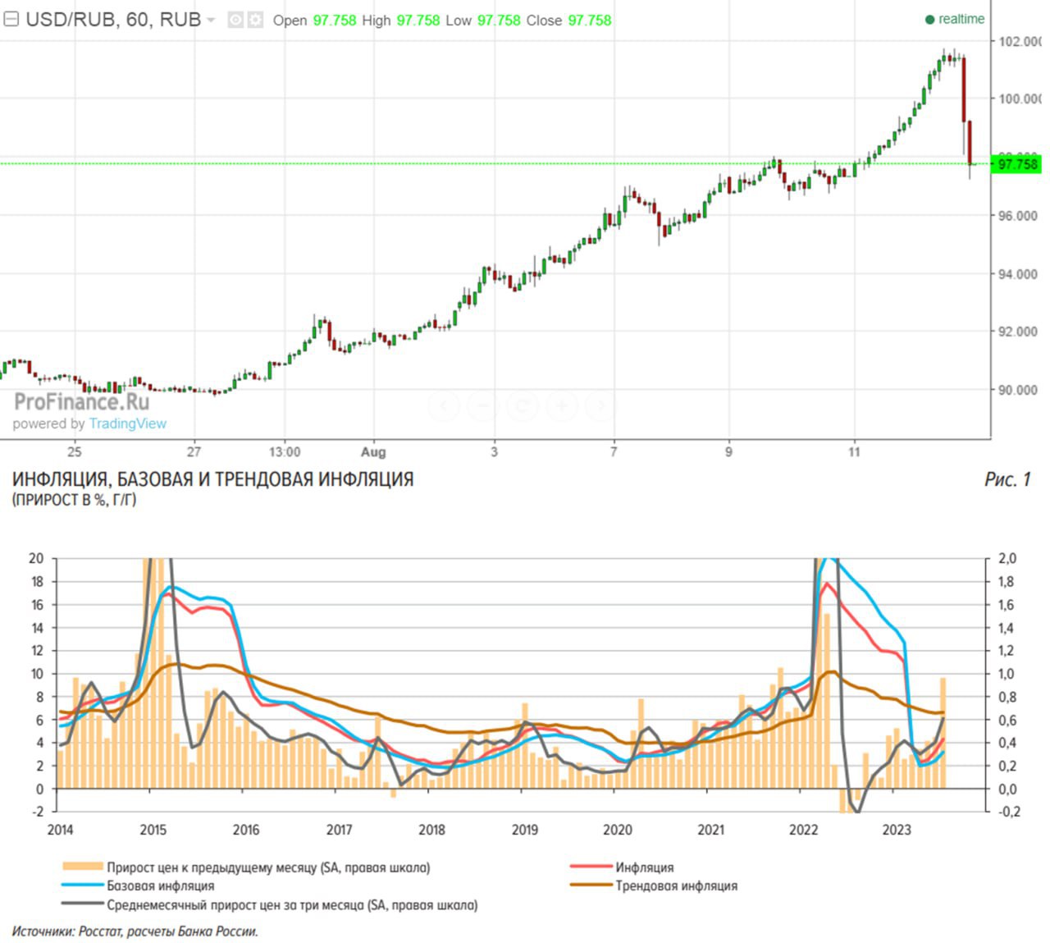
Task: Click the green 97.758 current price label
Action: [x=1016, y=164]
